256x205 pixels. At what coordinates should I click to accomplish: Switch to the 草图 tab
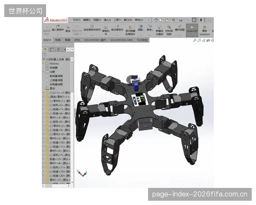67,40
